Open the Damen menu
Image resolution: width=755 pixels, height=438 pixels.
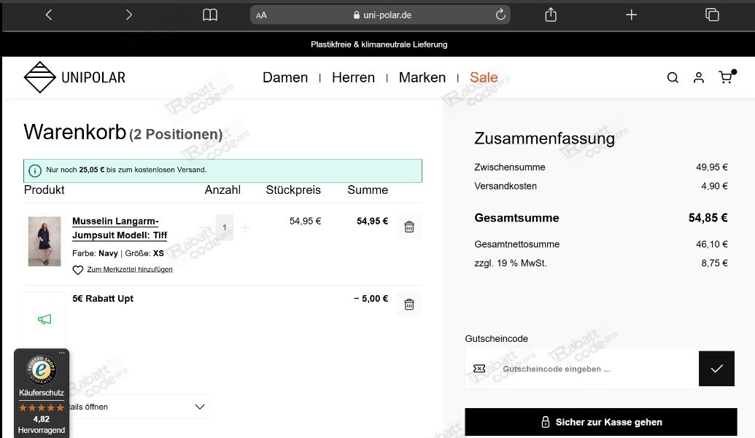(285, 77)
